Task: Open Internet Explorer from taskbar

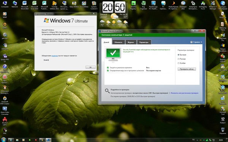Action: pos(11,140)
